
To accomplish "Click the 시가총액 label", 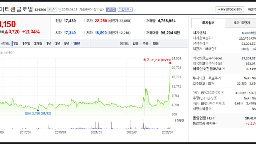I will [199, 33].
